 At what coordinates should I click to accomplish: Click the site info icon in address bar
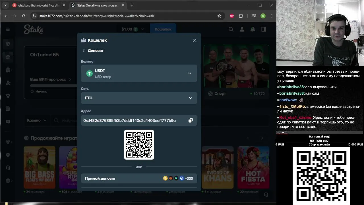34,16
